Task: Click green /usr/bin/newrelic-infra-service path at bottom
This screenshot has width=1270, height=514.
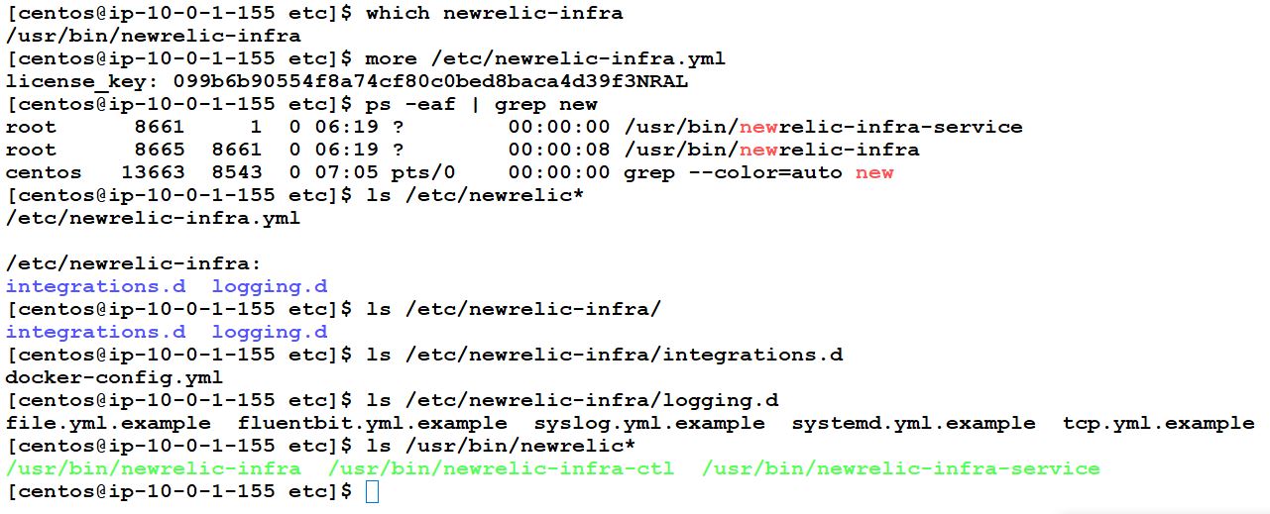Action: point(900,468)
